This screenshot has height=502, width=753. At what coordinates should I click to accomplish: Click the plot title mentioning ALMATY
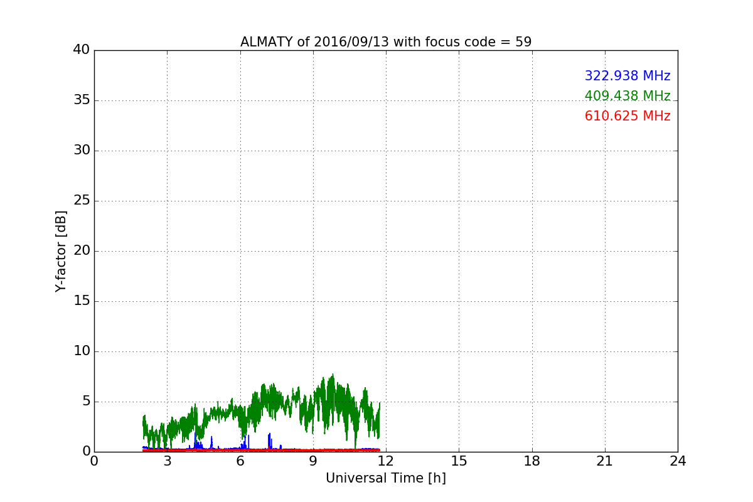click(x=385, y=42)
